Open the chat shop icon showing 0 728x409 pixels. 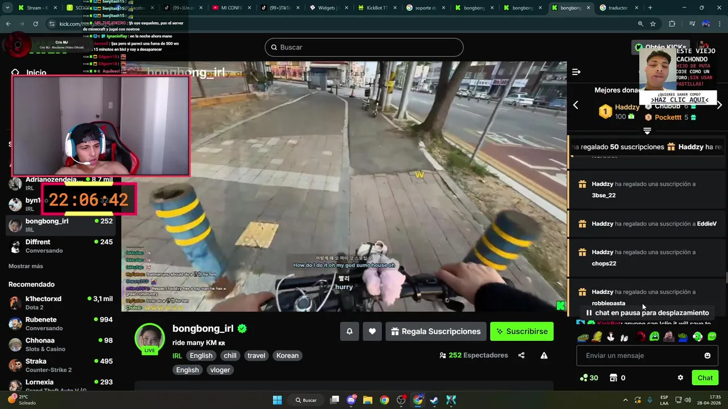pos(613,378)
